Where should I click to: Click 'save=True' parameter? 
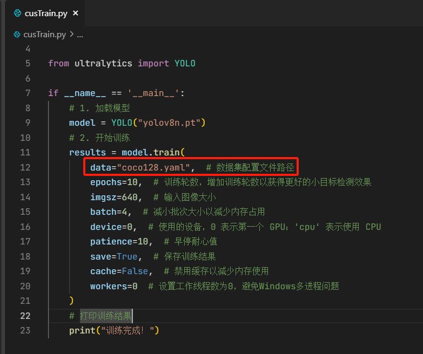[114, 256]
